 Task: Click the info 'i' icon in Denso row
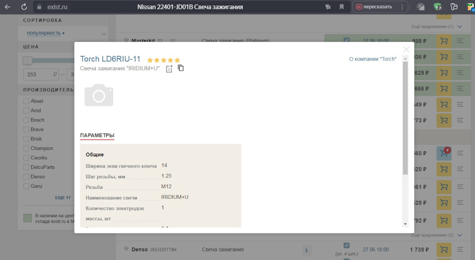306,250
